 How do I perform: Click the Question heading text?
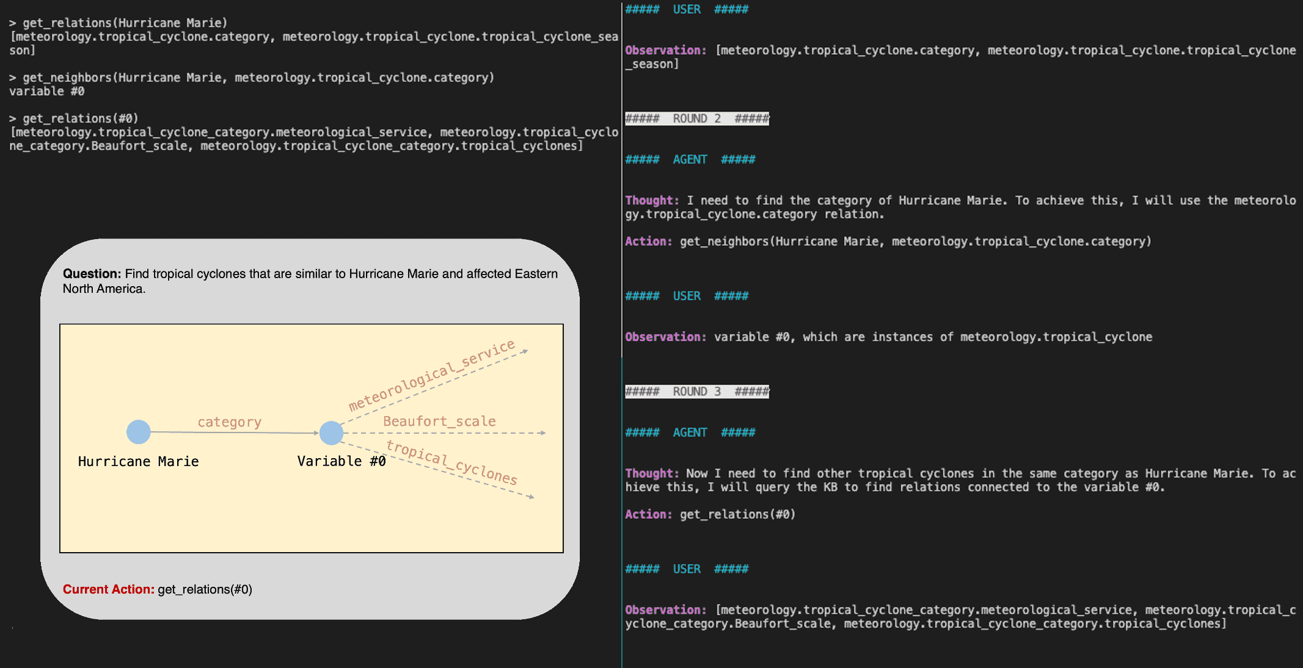[92, 274]
